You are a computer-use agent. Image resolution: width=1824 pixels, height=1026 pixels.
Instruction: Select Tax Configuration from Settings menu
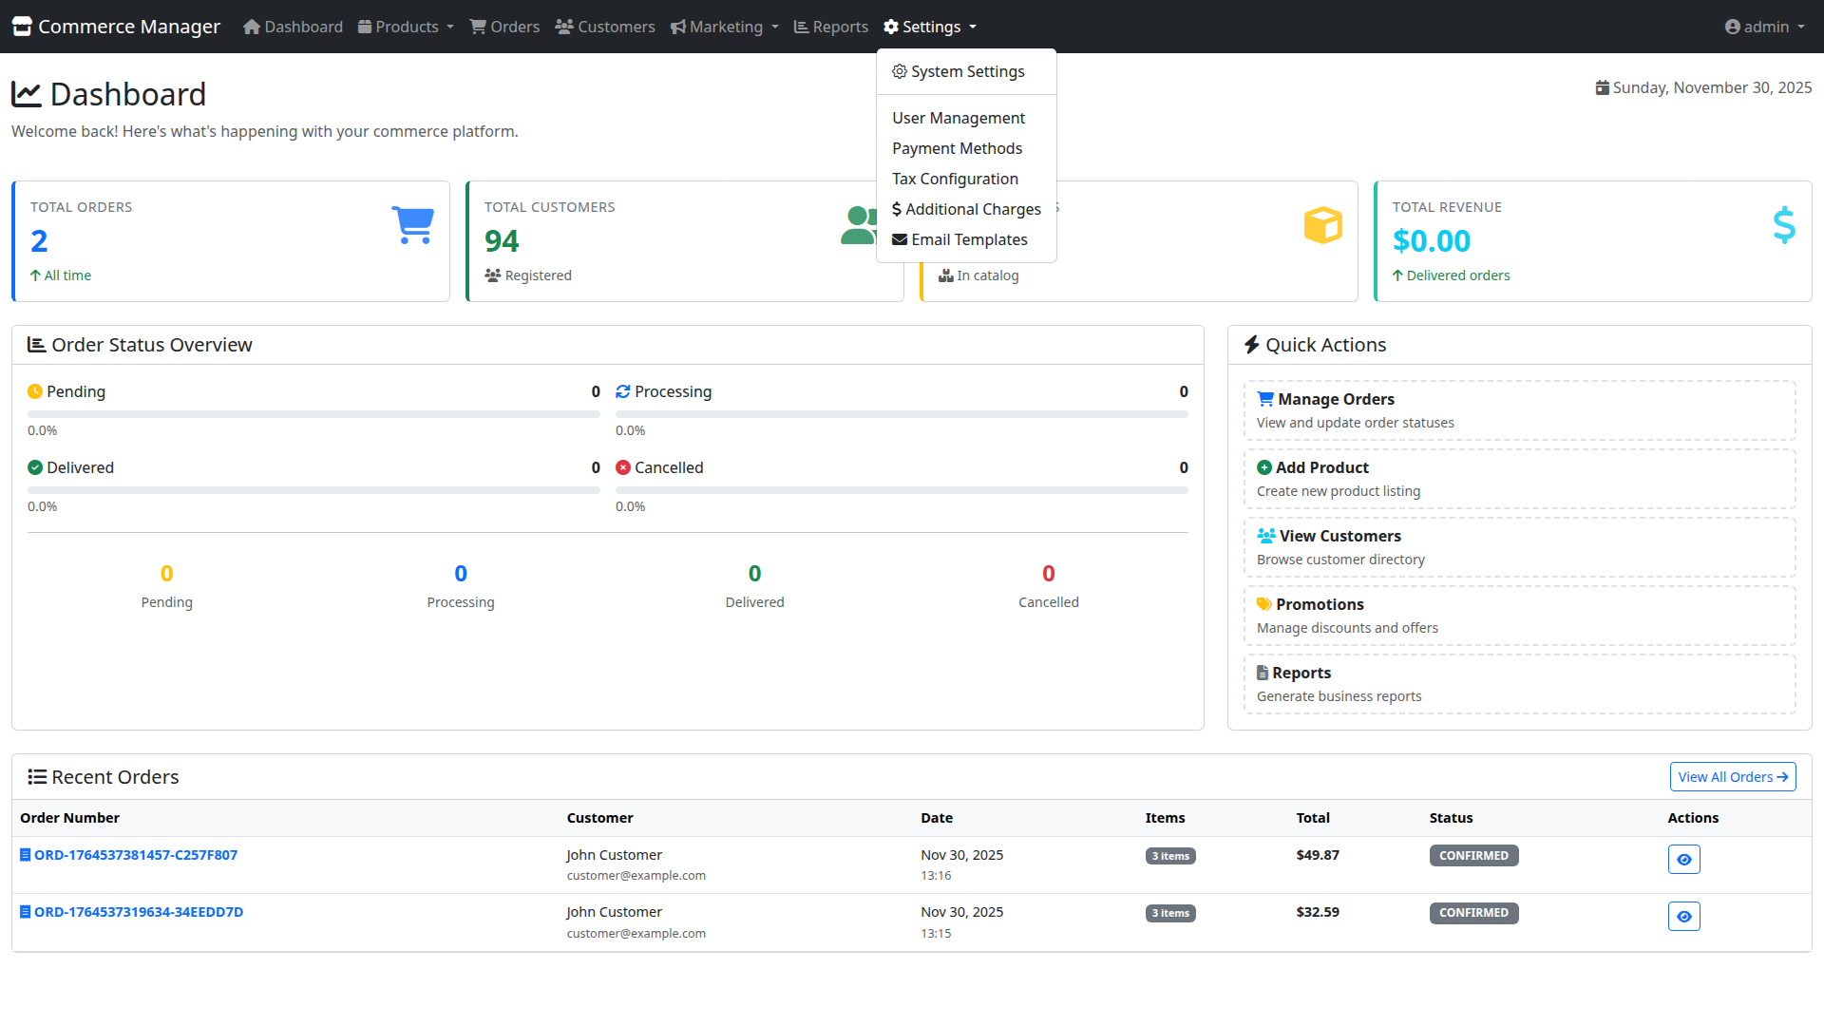[955, 179]
